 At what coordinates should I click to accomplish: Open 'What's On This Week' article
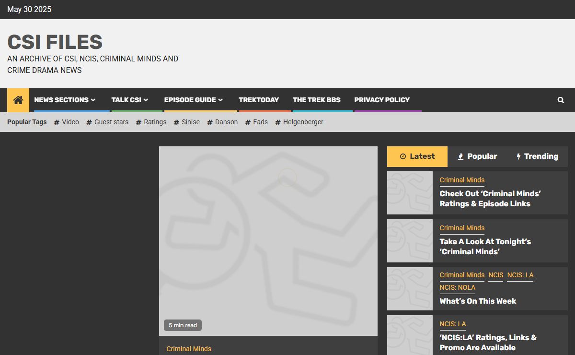point(478,301)
